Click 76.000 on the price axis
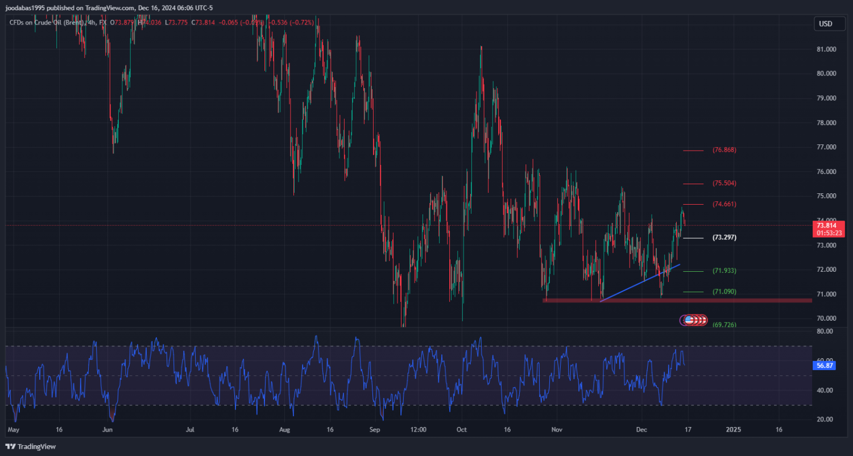 826,172
